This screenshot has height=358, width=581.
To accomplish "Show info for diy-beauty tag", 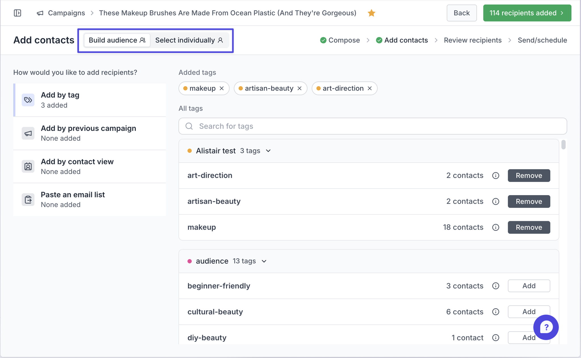I will tap(496, 338).
